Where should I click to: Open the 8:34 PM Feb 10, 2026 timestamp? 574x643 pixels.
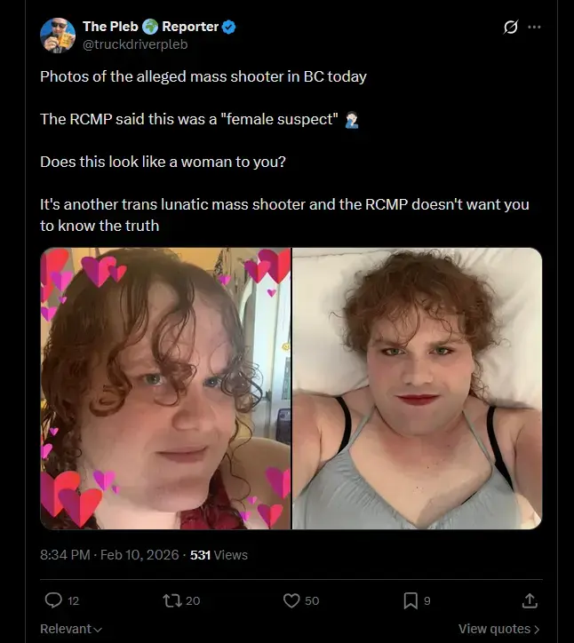[109, 555]
